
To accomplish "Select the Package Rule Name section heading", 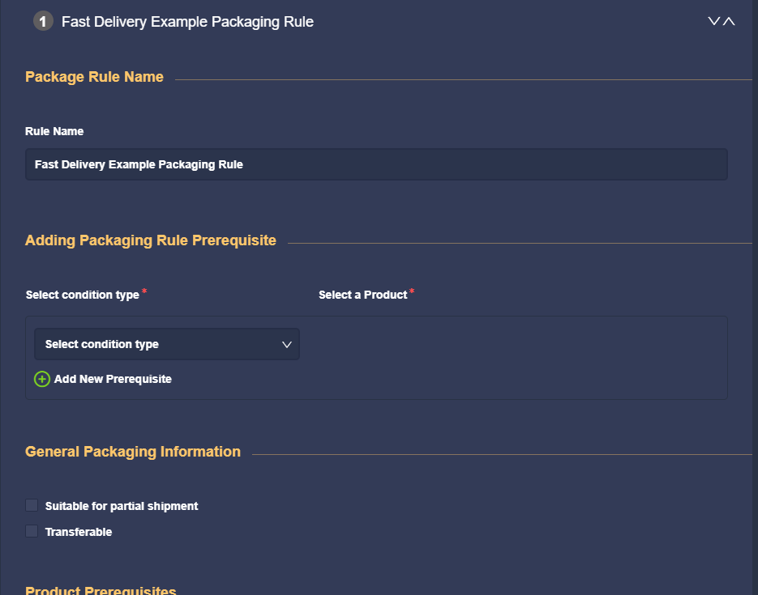I will pyautogui.click(x=94, y=77).
